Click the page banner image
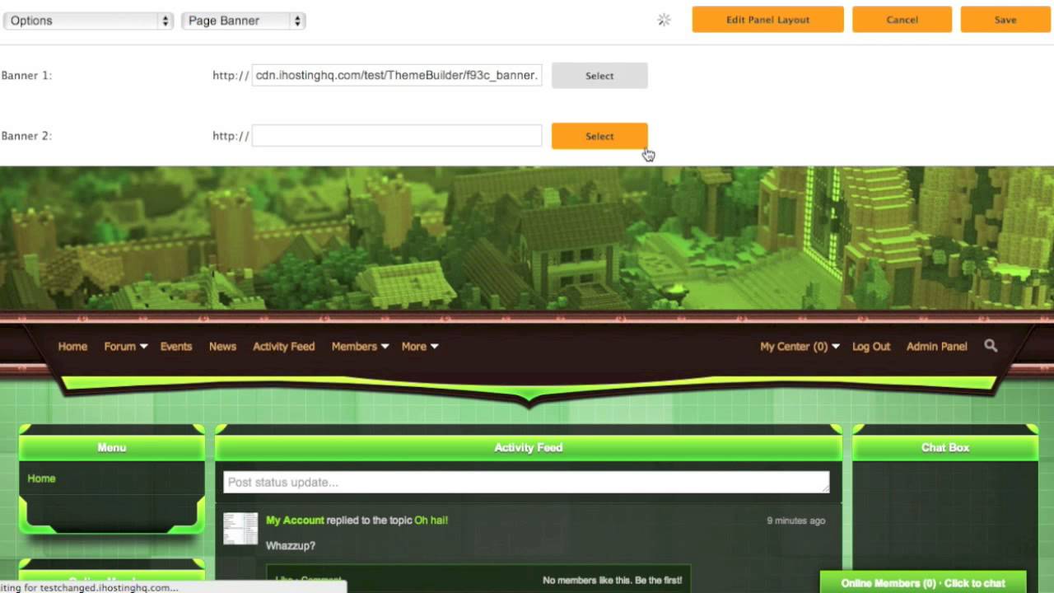The width and height of the screenshot is (1054, 593). point(527,239)
